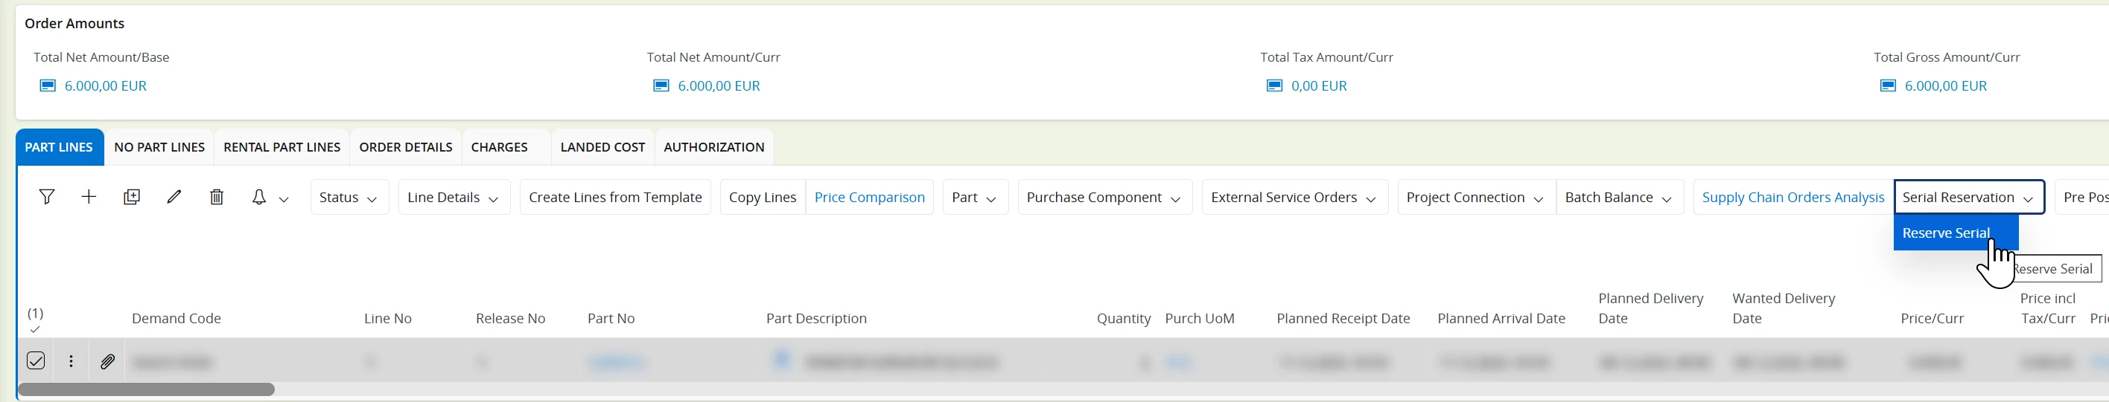This screenshot has width=2109, height=402.
Task: Click the duplicate line icon
Action: coord(131,197)
